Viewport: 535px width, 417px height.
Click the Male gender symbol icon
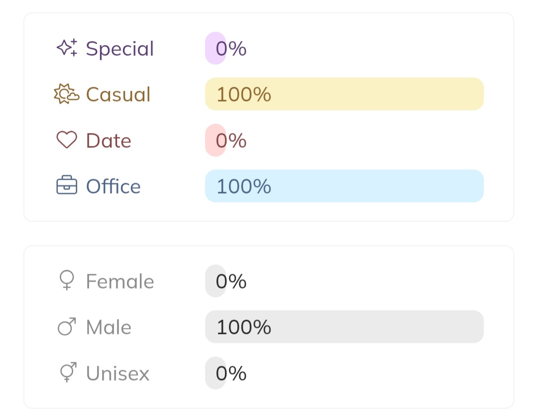click(67, 327)
